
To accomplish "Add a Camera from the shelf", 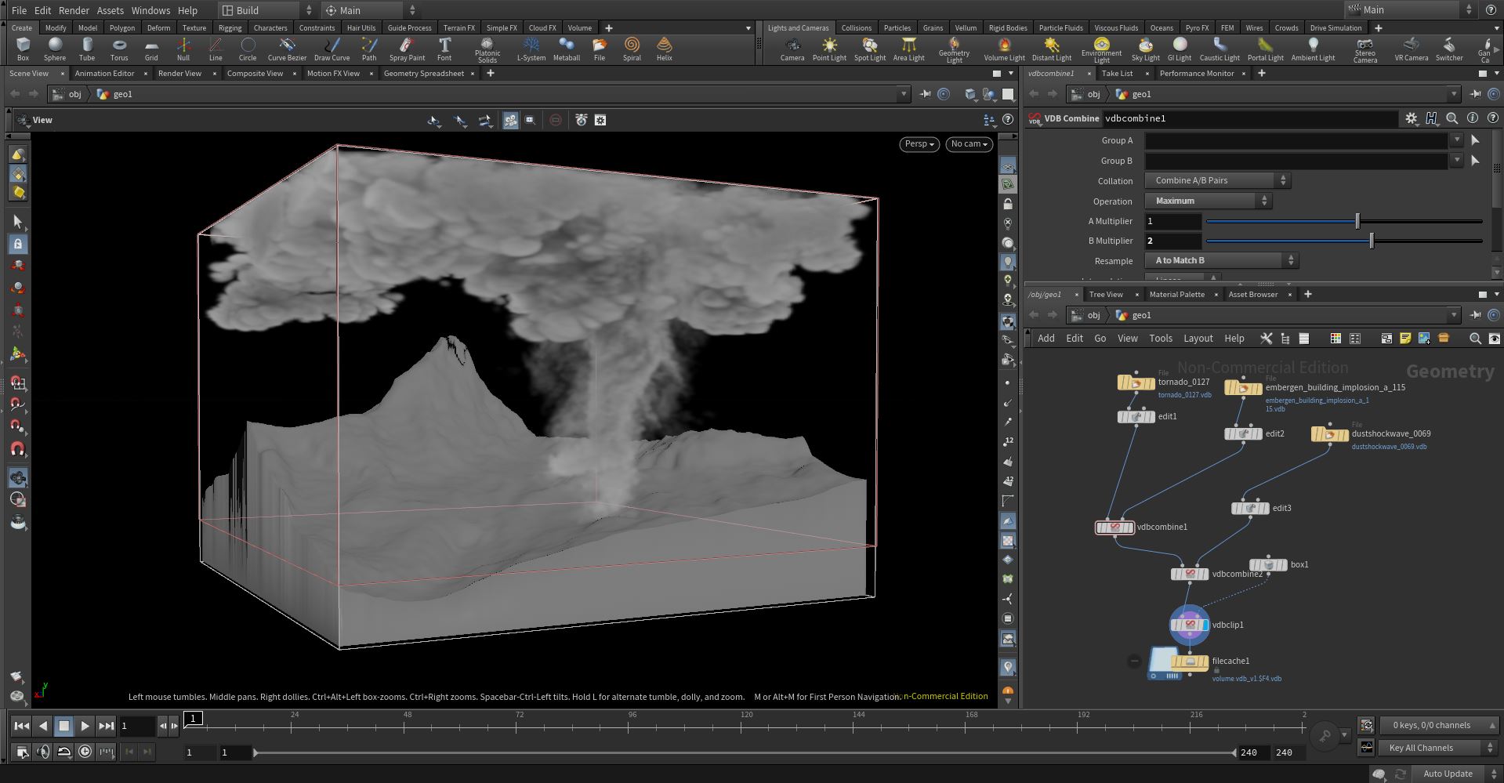I will coord(792,49).
